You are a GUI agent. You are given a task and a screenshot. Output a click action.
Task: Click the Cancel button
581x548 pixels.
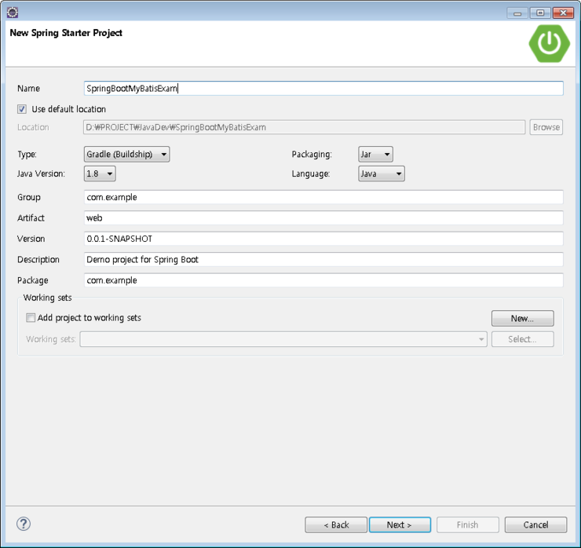pos(535,524)
